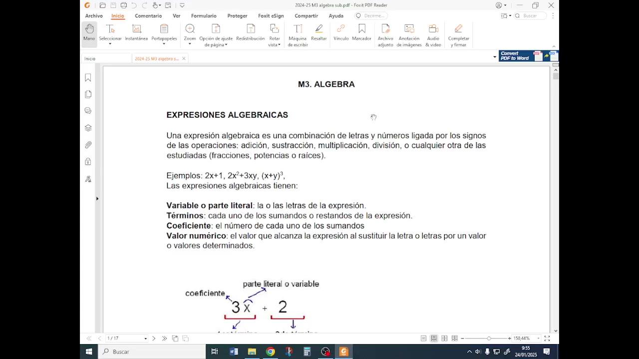639x359 pixels.
Task: Click the redo icon in quick access bar
Action: pos(144,5)
